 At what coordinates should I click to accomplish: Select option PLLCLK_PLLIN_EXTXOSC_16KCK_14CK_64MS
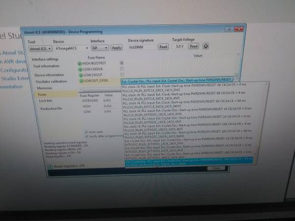188,134
